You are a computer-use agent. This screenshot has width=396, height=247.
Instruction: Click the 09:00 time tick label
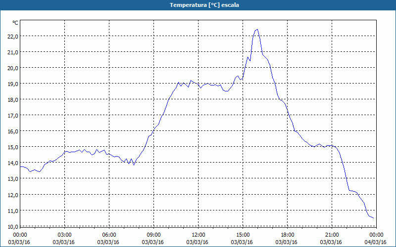coord(154,235)
